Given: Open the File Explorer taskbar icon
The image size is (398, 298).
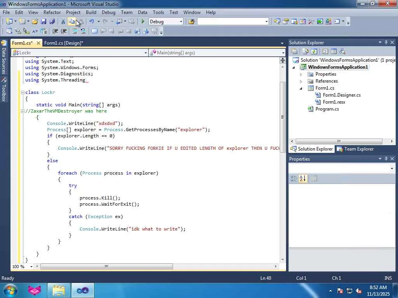Looking at the screenshot, I should pyautogui.click(x=59, y=290).
